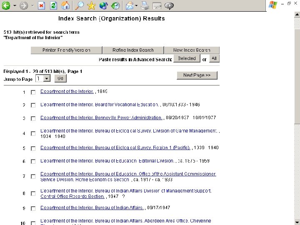Click the Go button
Viewport: 300px width, 225px height.
(60, 78)
